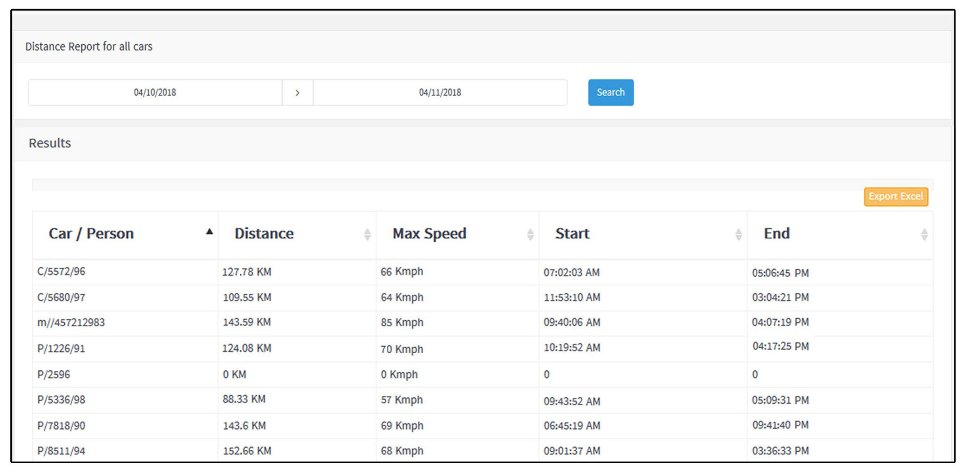Select the m//457212983 entry

click(x=71, y=323)
